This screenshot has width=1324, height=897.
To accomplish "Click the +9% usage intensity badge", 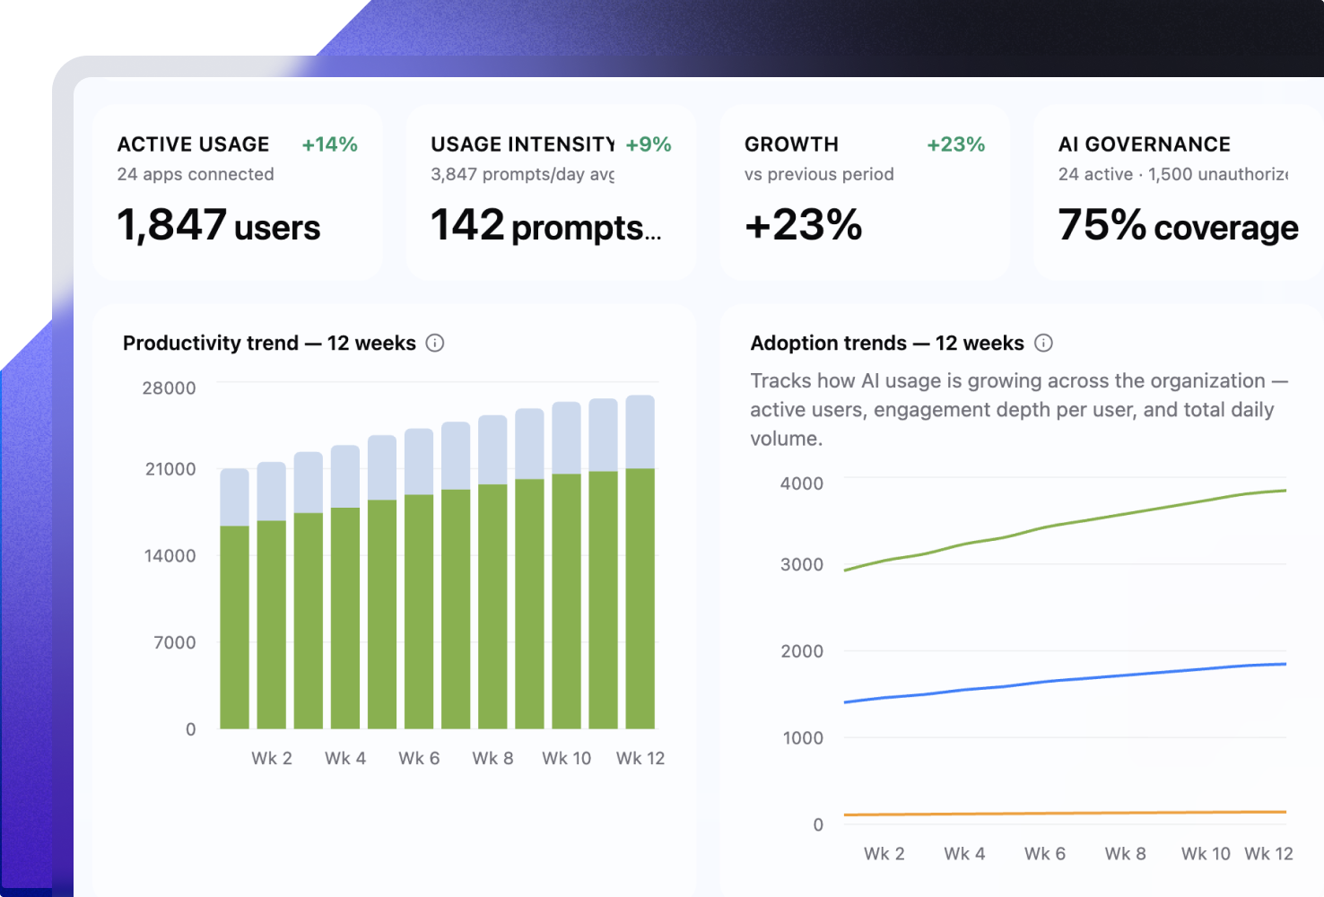I will [x=649, y=144].
